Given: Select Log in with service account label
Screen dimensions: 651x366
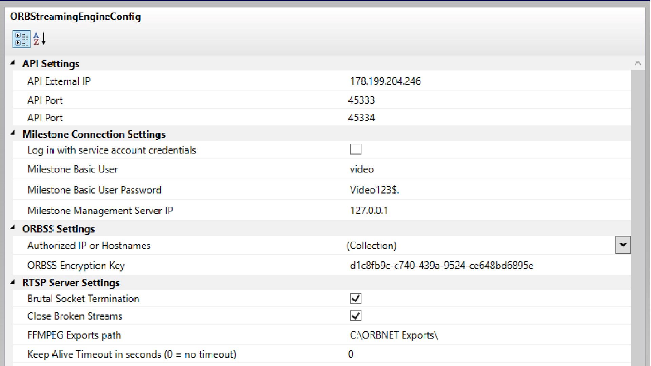Looking at the screenshot, I should pos(112,150).
